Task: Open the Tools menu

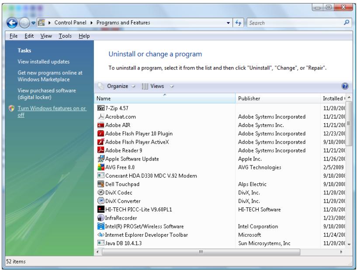Action: (x=65, y=36)
